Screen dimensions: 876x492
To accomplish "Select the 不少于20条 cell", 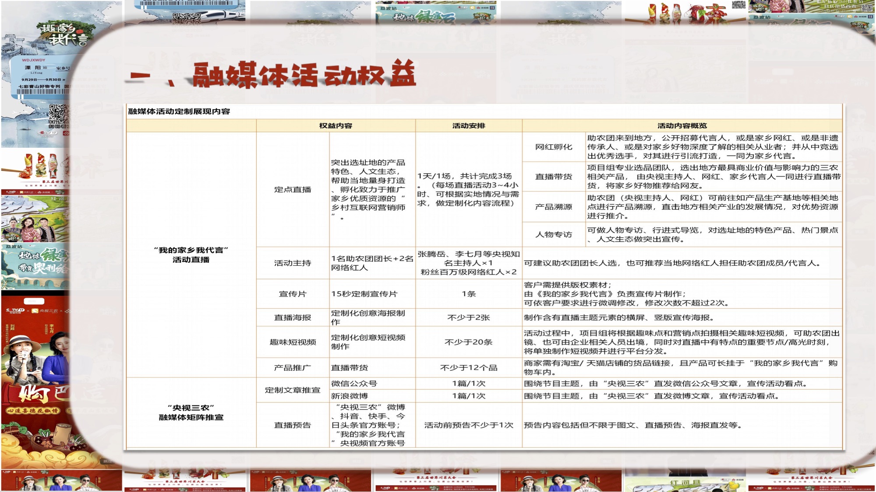I will point(468,342).
